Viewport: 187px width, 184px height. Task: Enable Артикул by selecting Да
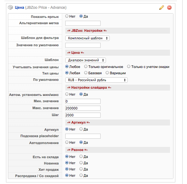coord(81,129)
